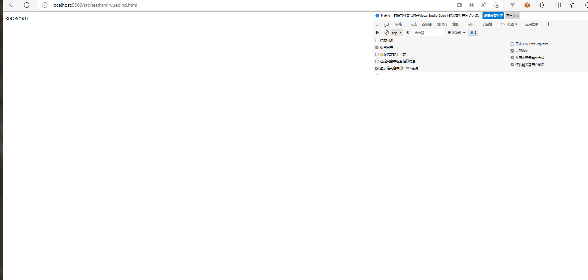Image resolution: width=588 pixels, height=280 pixels.
Task: Click the inspect element picker icon
Action: click(x=378, y=24)
